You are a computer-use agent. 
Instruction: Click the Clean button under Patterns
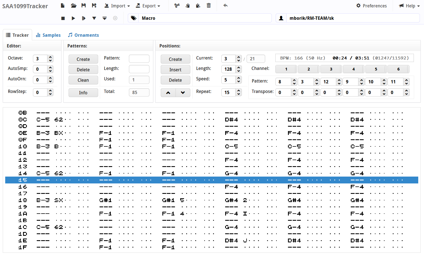(x=83, y=80)
